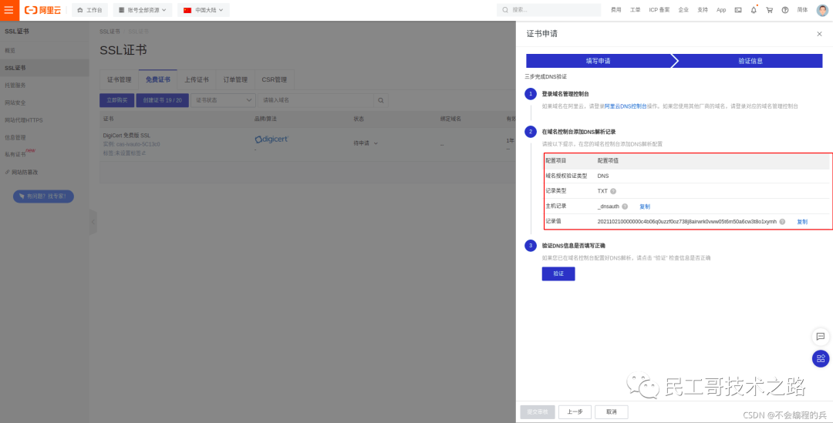Click the Cloud Shell terminal icon
The image size is (833, 423).
pos(738,10)
